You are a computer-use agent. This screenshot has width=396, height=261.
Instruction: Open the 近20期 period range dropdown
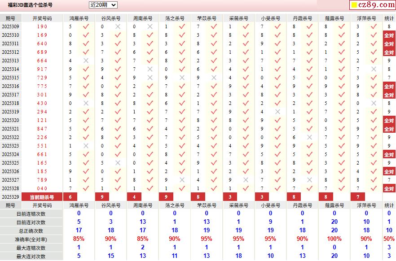103,5
